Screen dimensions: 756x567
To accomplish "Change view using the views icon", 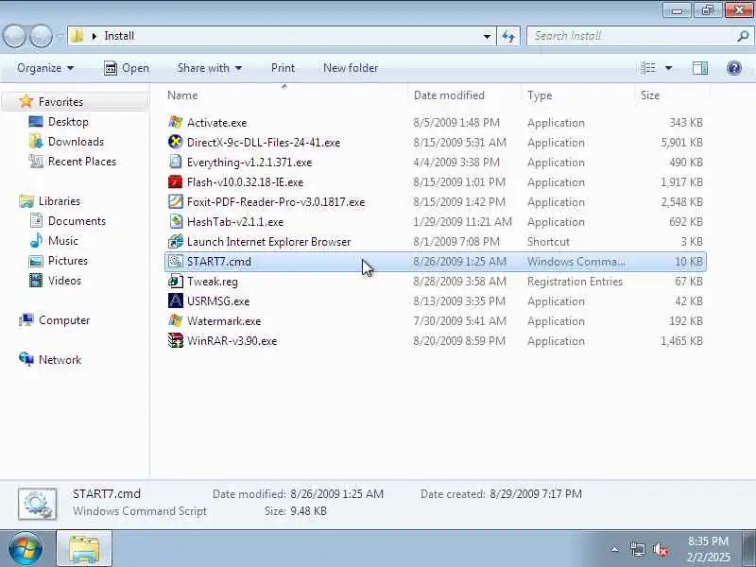I will click(647, 68).
